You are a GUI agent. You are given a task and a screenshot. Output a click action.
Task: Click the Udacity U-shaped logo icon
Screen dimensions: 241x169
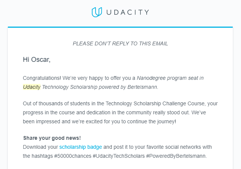96,12
